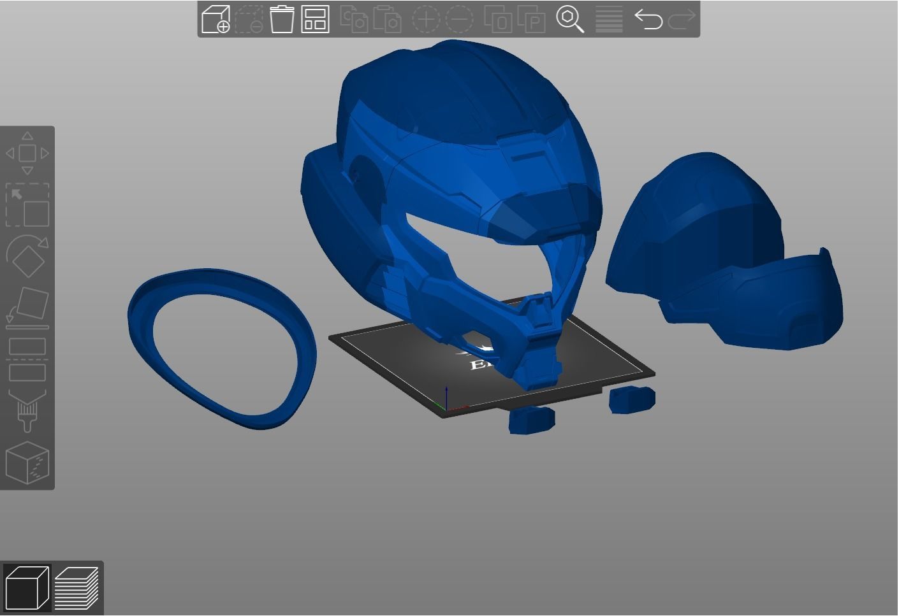Select the Rotate gizmo tool
Image resolution: width=899 pixels, height=616 pixels.
(27, 256)
